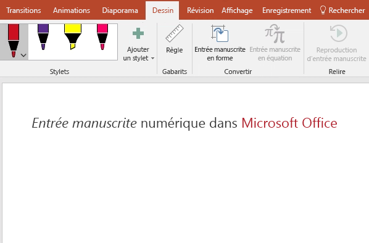369x243 pixels.
Task: Switch to the Animations tab
Action: 72,10
